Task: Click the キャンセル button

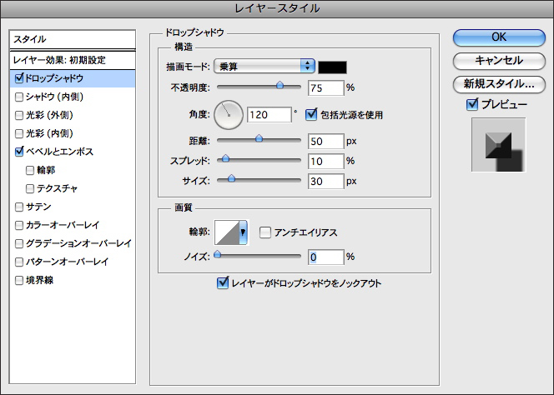Action: pyautogui.click(x=499, y=61)
